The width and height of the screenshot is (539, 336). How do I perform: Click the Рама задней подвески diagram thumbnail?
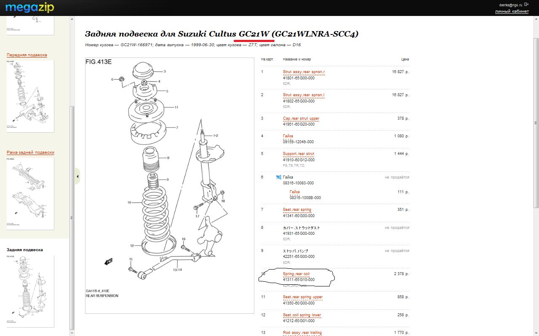coord(30,194)
